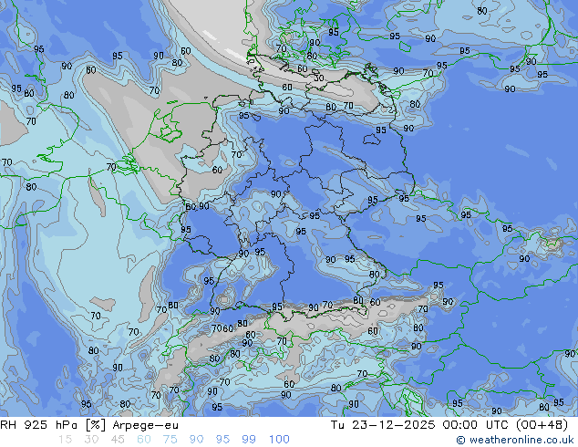
Task: Click legend value 30 in the color scale
Action: click(x=91, y=440)
